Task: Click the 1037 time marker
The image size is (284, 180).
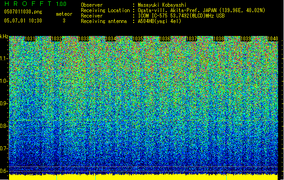Action: [x=191, y=39]
